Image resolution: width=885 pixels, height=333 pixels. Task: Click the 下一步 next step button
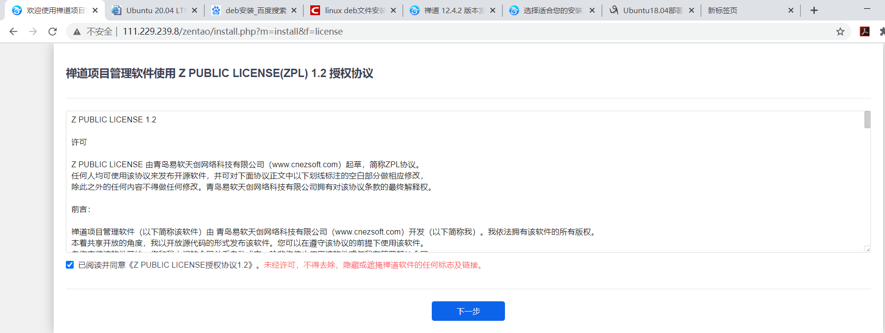coord(468,311)
